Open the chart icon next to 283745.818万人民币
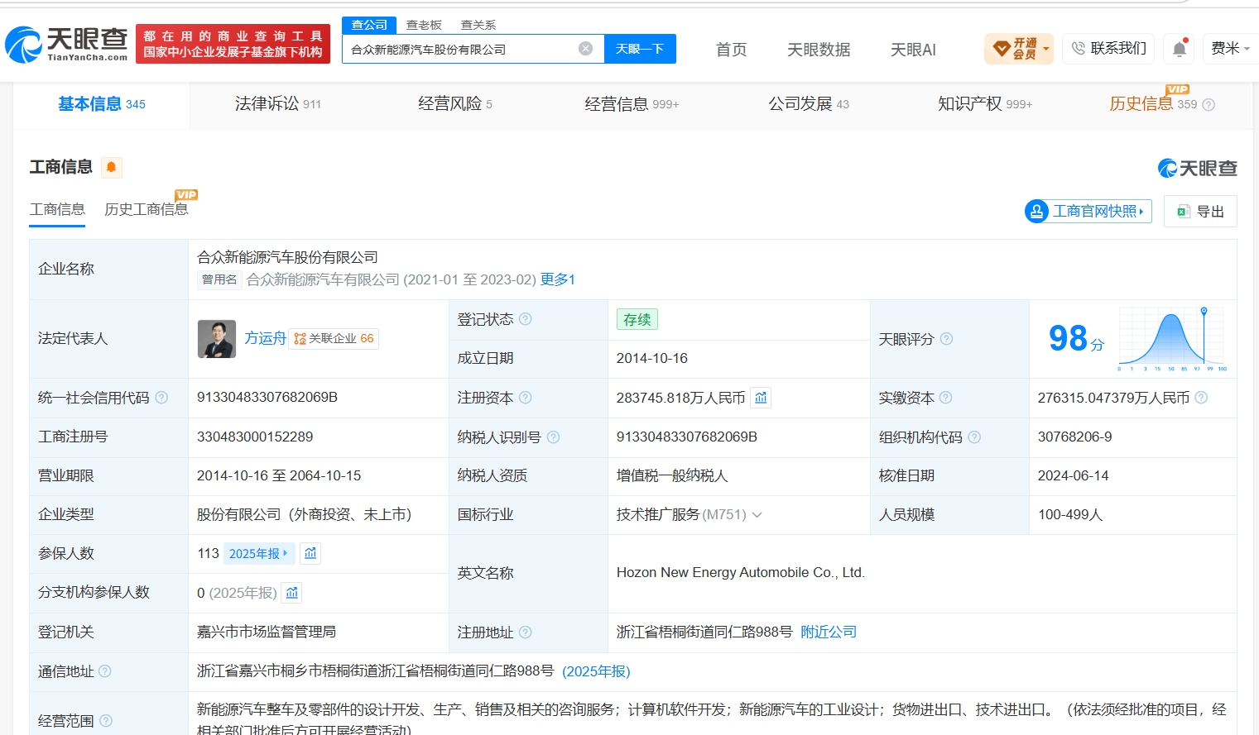The height and width of the screenshot is (735, 1259). [761, 398]
